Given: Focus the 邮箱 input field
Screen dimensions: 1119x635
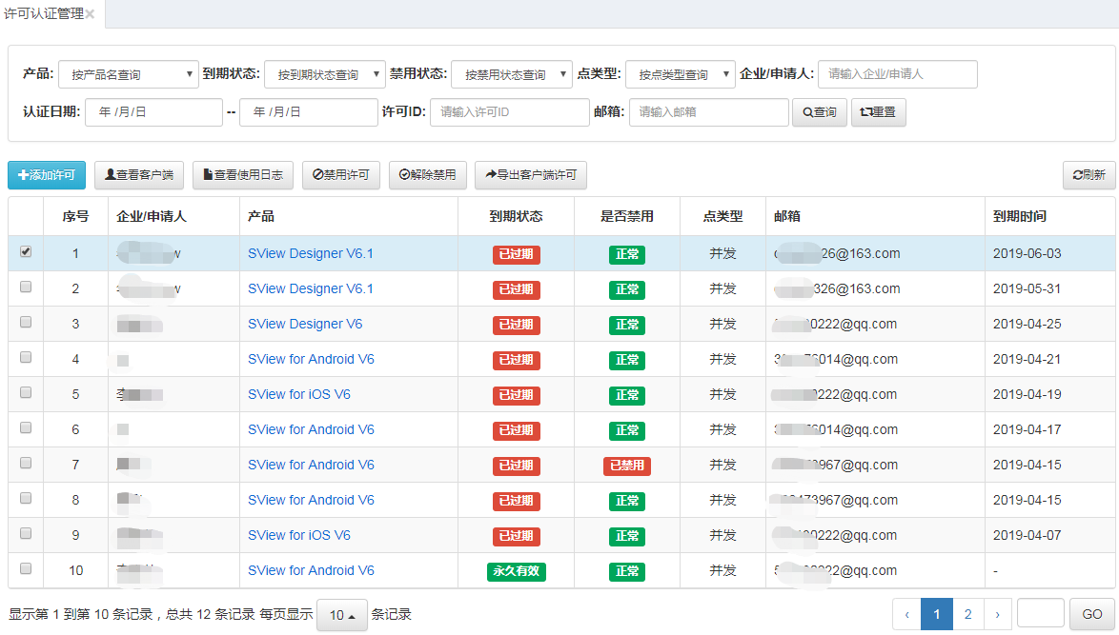Looking at the screenshot, I should point(708,112).
